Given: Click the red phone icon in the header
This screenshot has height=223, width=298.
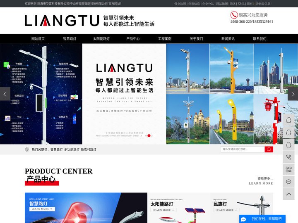Looking at the screenshot, I should [x=234, y=15].
